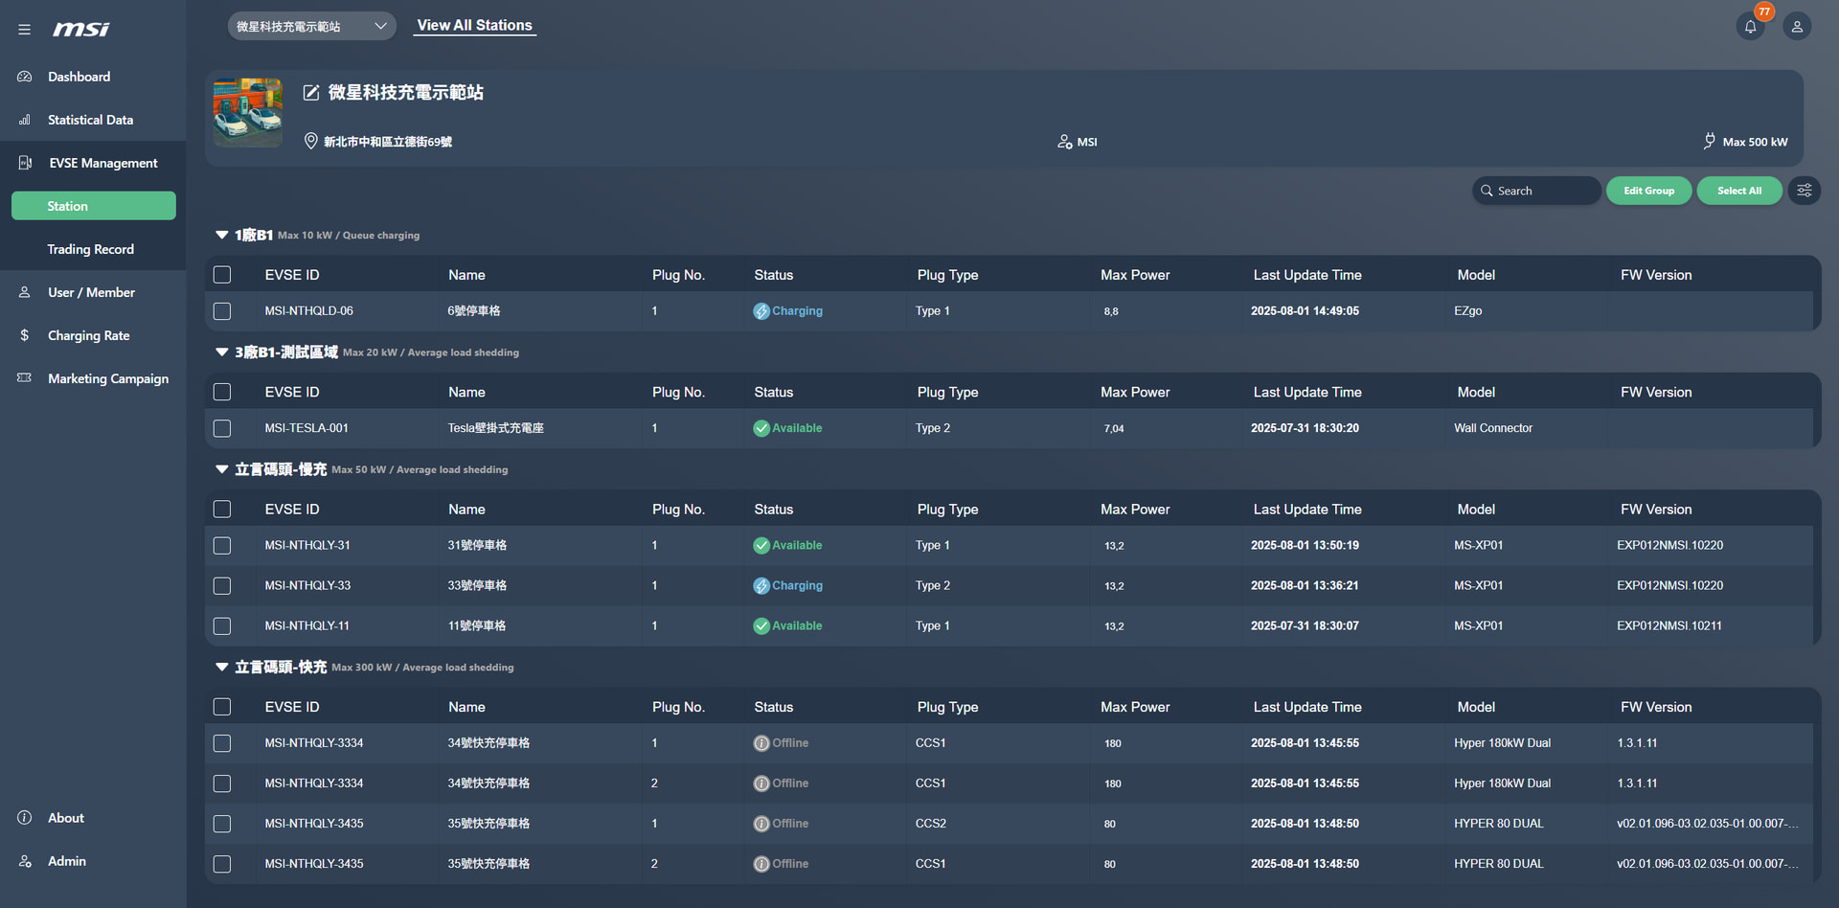Select the Station submenu item
Screen dimensions: 1839x908
[x=94, y=206]
